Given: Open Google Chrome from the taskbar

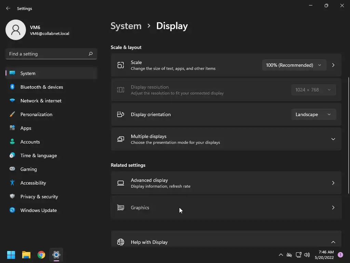Looking at the screenshot, I should [x=41, y=255].
